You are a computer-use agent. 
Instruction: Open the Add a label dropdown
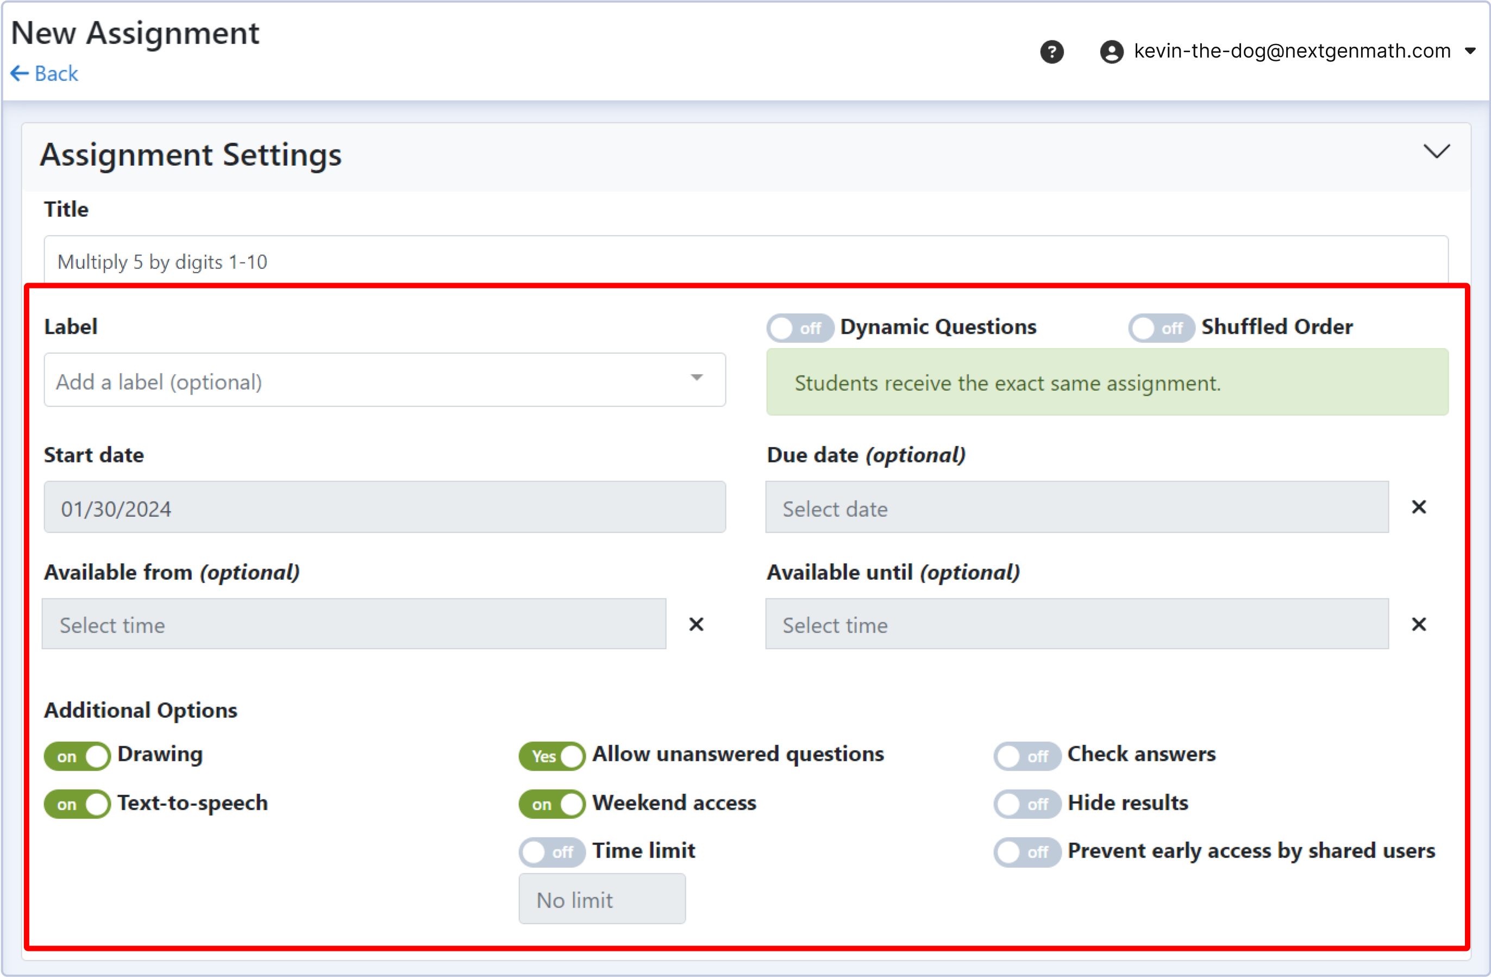384,380
